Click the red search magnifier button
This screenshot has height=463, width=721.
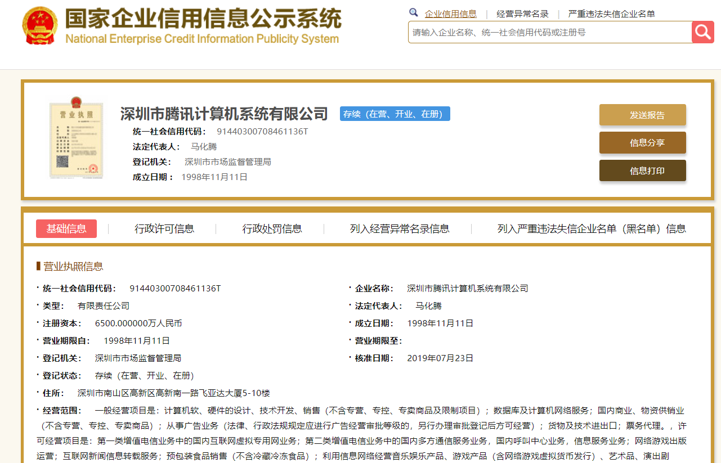click(702, 32)
